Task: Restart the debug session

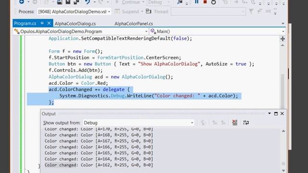Action: pyautogui.click(x=213, y=2)
